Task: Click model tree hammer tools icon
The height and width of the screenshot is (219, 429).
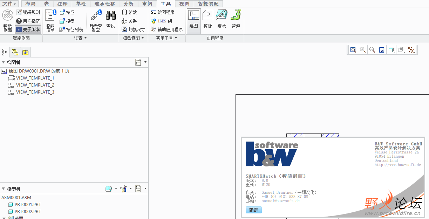Action: 123,189
